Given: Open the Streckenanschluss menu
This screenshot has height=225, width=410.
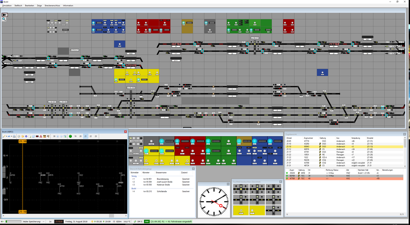Looking at the screenshot, I should coord(52,5).
